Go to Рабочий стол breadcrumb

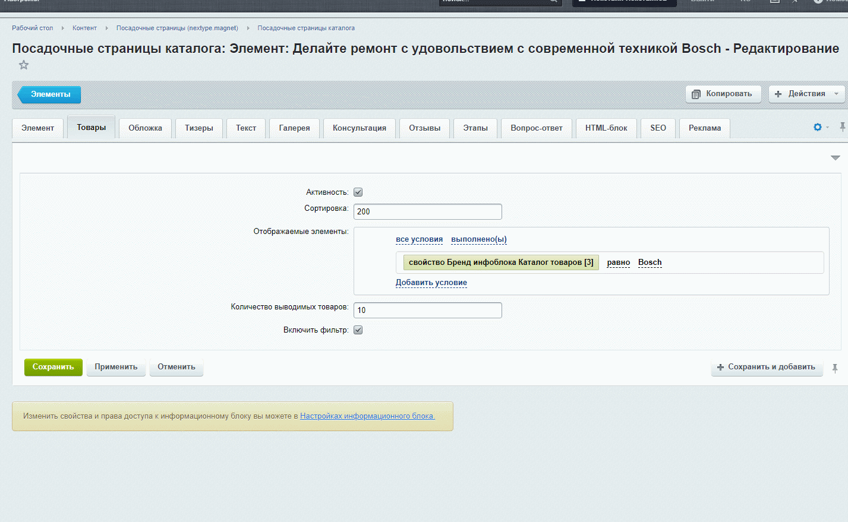click(x=33, y=28)
